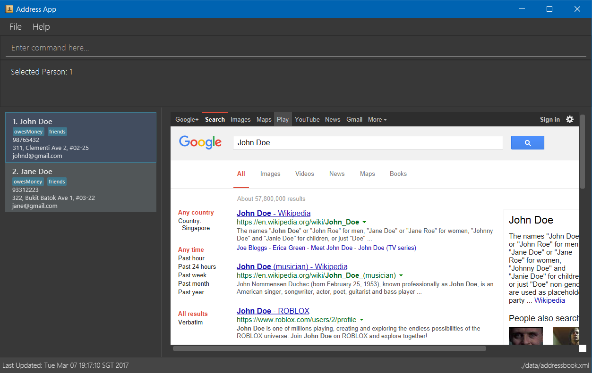Click the browser horizontal scrollbar
Screen dimensions: 592x373
[x=329, y=349]
